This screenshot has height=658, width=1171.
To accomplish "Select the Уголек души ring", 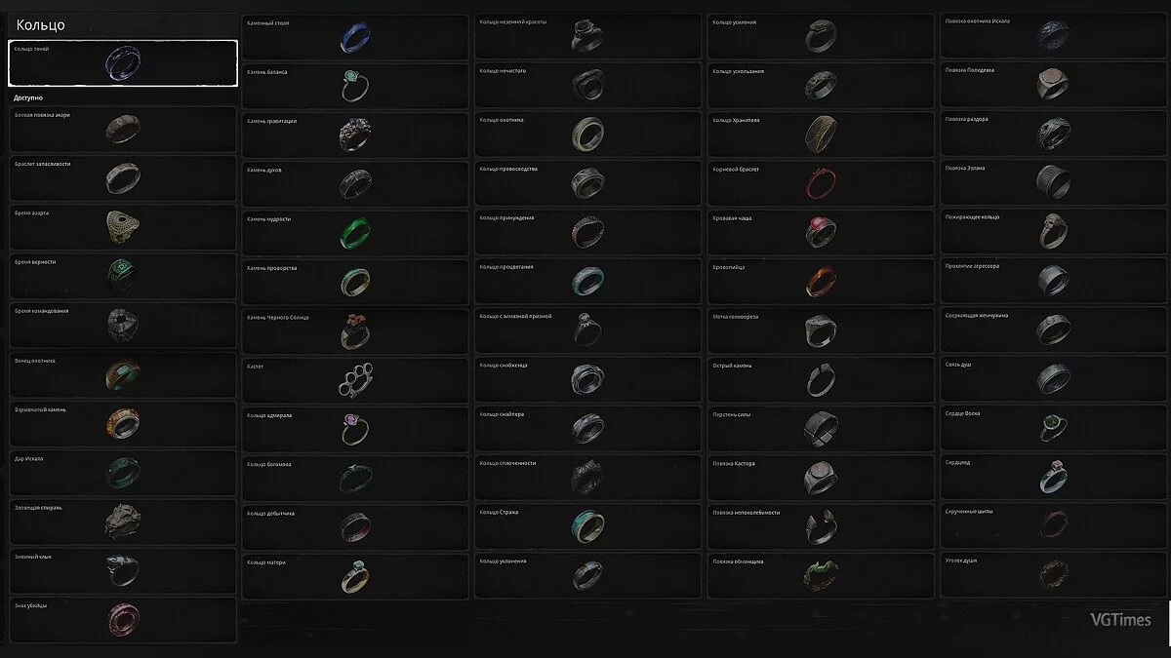I will click(x=1054, y=575).
